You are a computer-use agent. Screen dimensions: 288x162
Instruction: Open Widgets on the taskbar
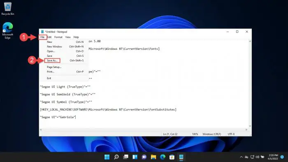(135, 157)
